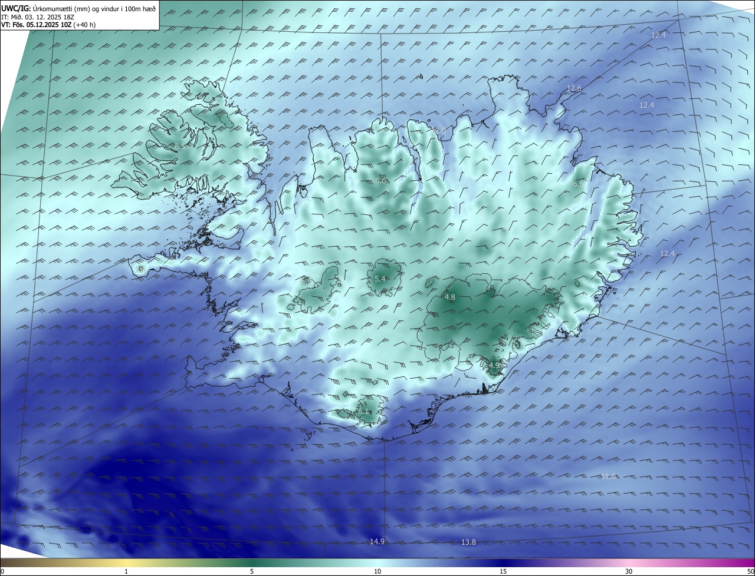Click the 14.9 value on the map

tap(377, 541)
